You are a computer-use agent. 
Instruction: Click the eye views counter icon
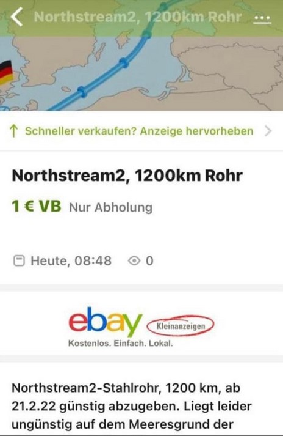pyautogui.click(x=134, y=261)
